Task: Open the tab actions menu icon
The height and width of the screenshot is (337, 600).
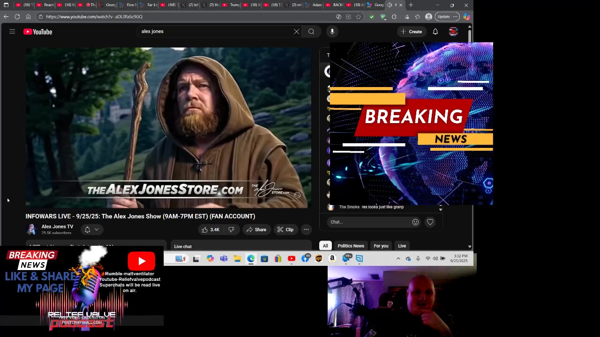Action: click(6, 5)
